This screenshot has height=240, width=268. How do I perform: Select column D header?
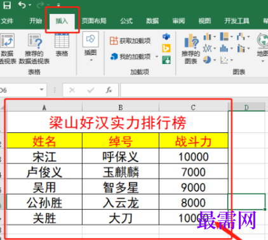pyautogui.click(x=246, y=108)
